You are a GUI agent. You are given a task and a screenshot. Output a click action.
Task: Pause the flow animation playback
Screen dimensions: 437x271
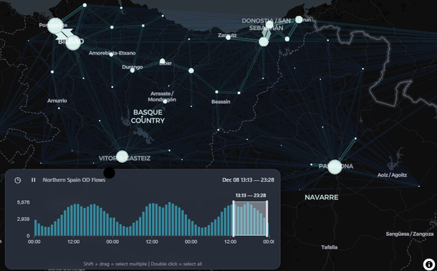point(34,180)
